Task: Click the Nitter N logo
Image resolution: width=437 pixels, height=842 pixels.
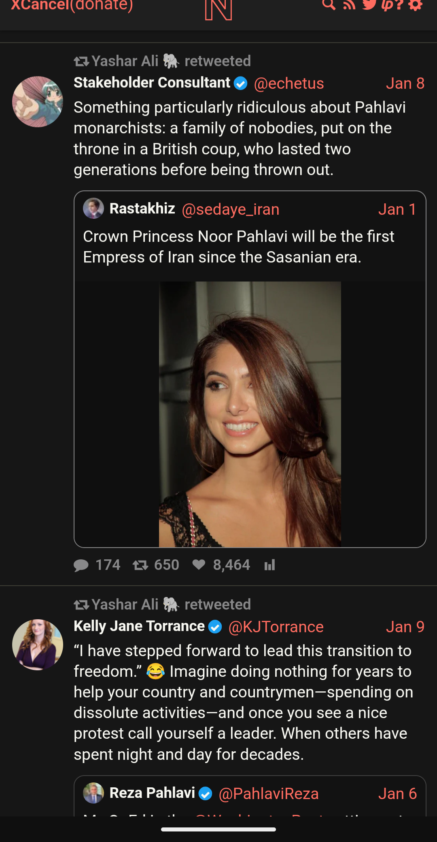Action: 218,10
